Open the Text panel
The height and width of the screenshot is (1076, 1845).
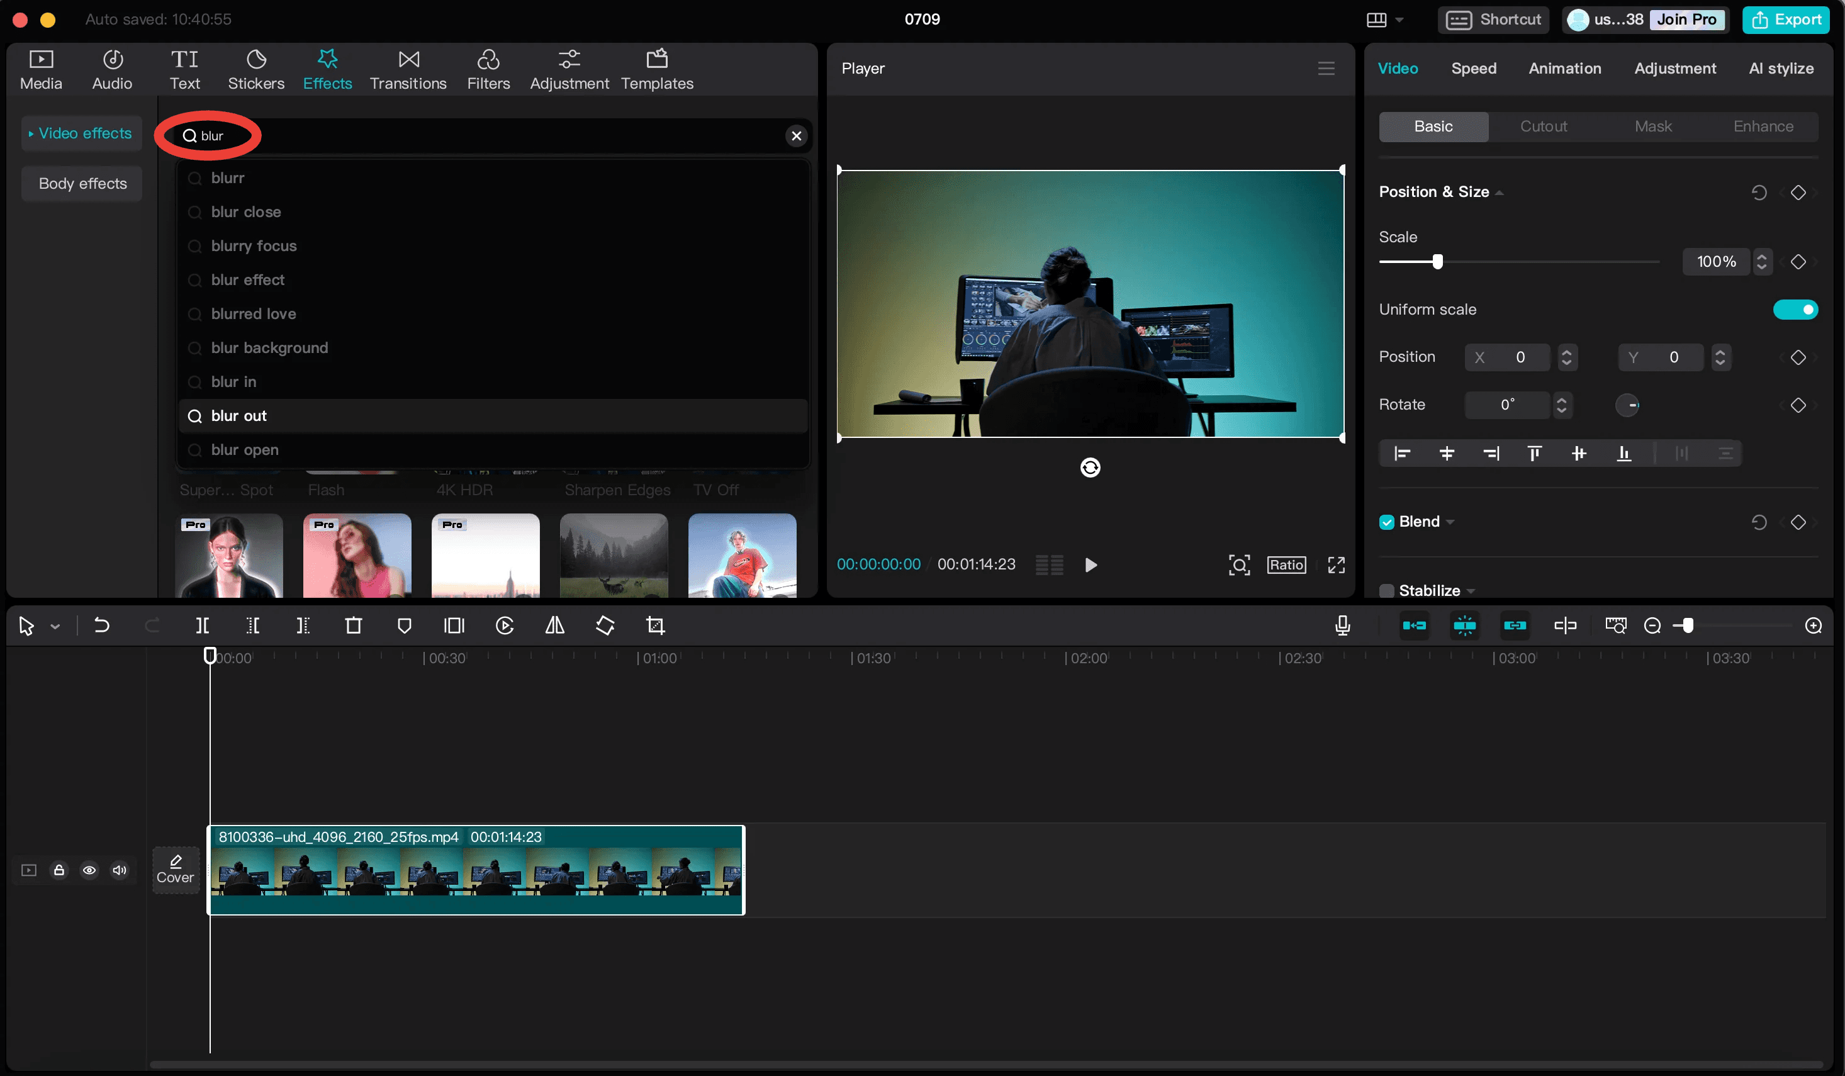184,70
